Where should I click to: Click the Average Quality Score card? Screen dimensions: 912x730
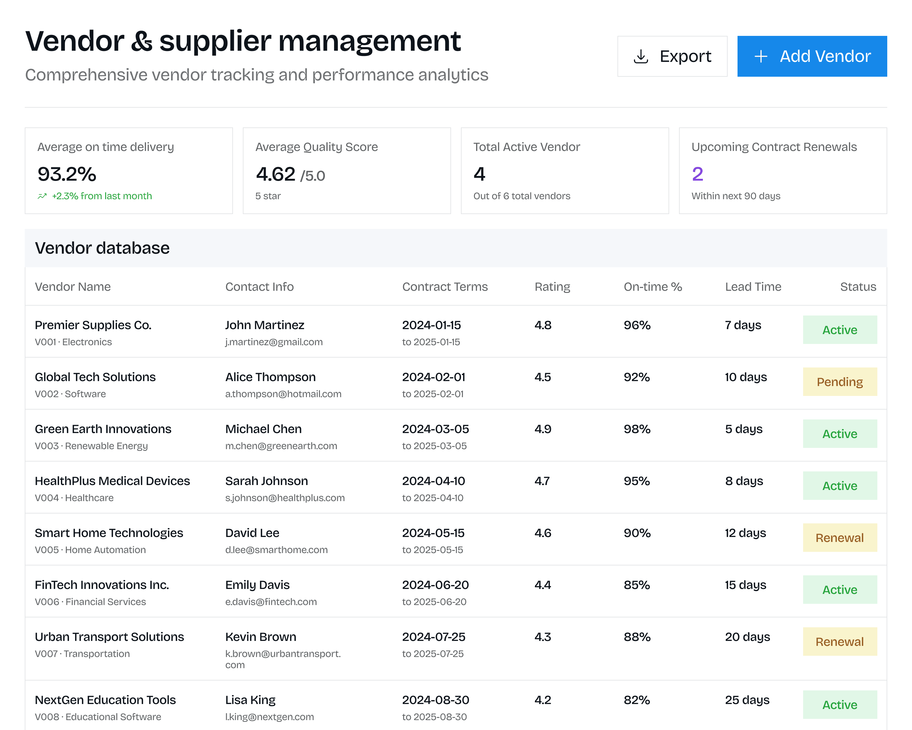click(x=346, y=171)
